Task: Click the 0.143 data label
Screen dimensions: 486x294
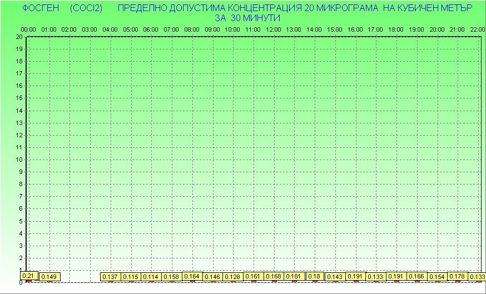Action: click(335, 277)
